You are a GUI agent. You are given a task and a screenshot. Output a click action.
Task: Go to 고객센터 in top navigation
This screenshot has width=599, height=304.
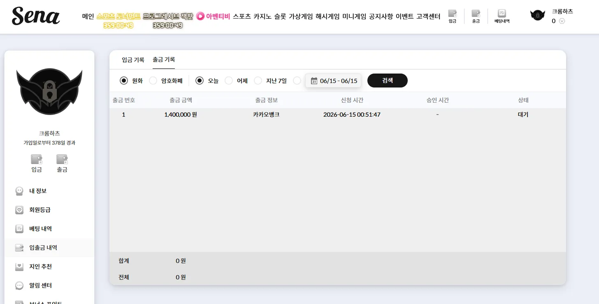click(x=428, y=16)
